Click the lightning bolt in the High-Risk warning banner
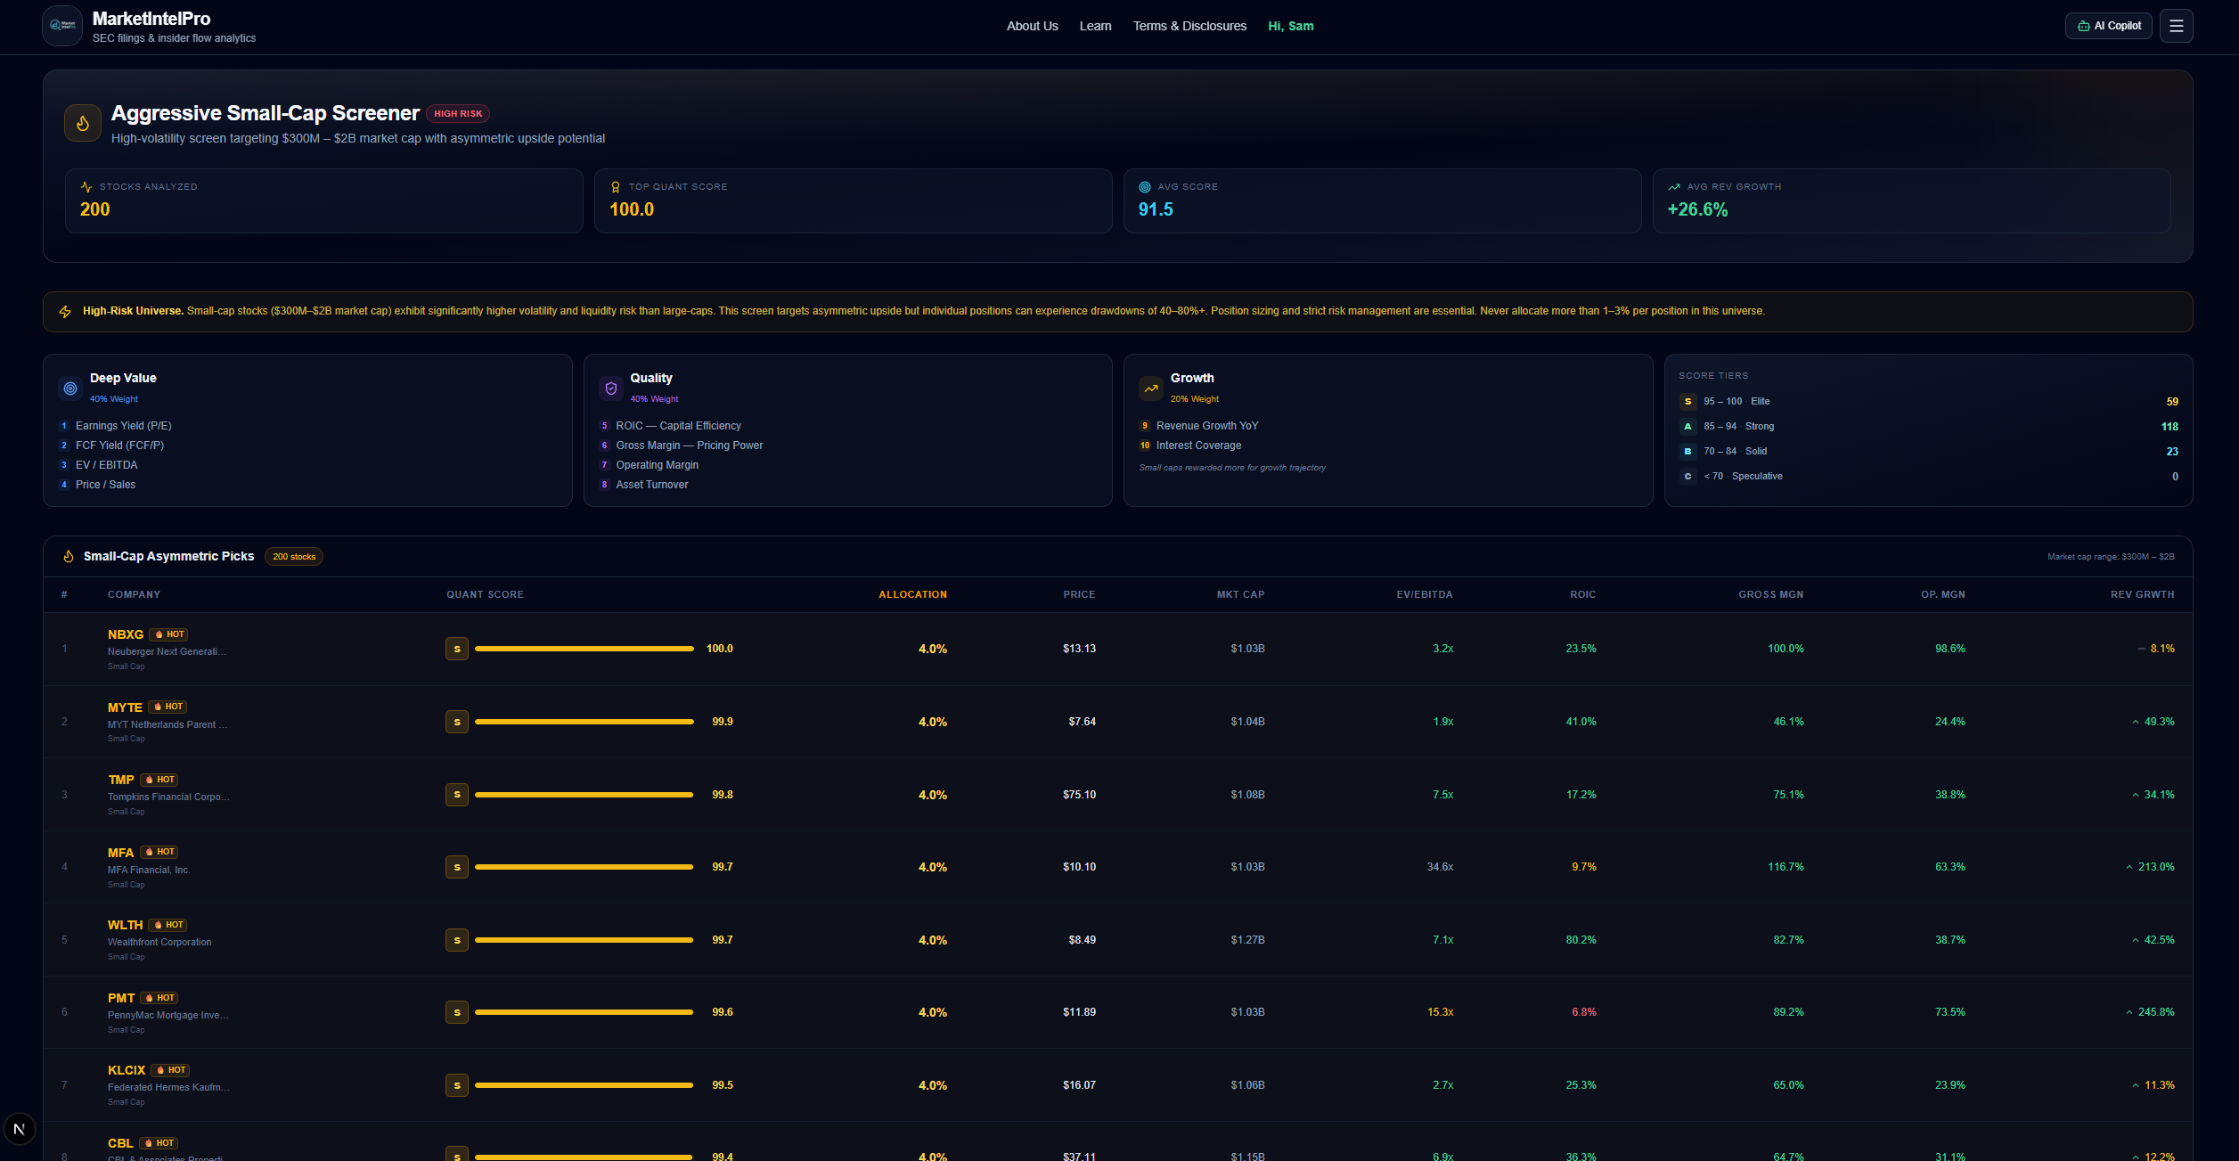This screenshot has width=2239, height=1161. tap(65, 311)
